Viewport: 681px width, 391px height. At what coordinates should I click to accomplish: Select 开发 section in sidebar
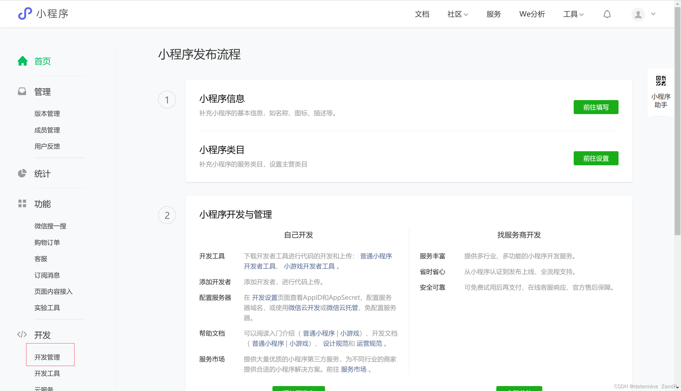[42, 335]
